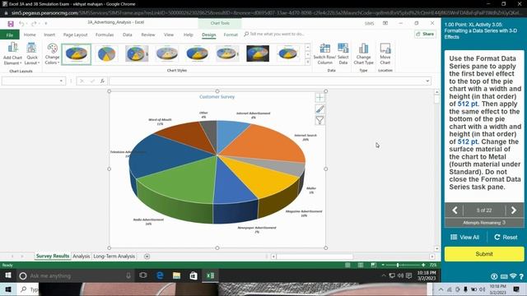Open the Store icon in taskbar
The image size is (527, 296).
tap(194, 276)
